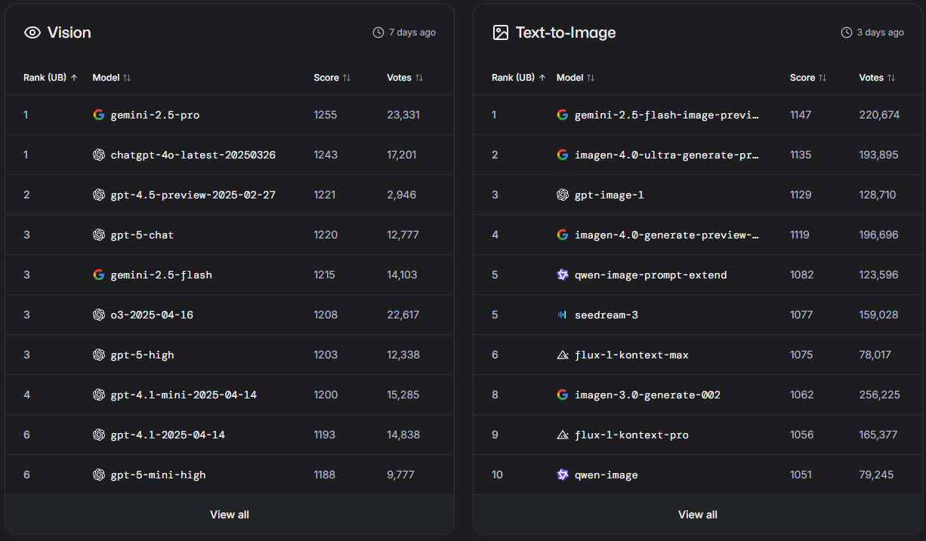Sort Text-to-Image table by Rank (UB)
The image size is (926, 541).
click(519, 78)
